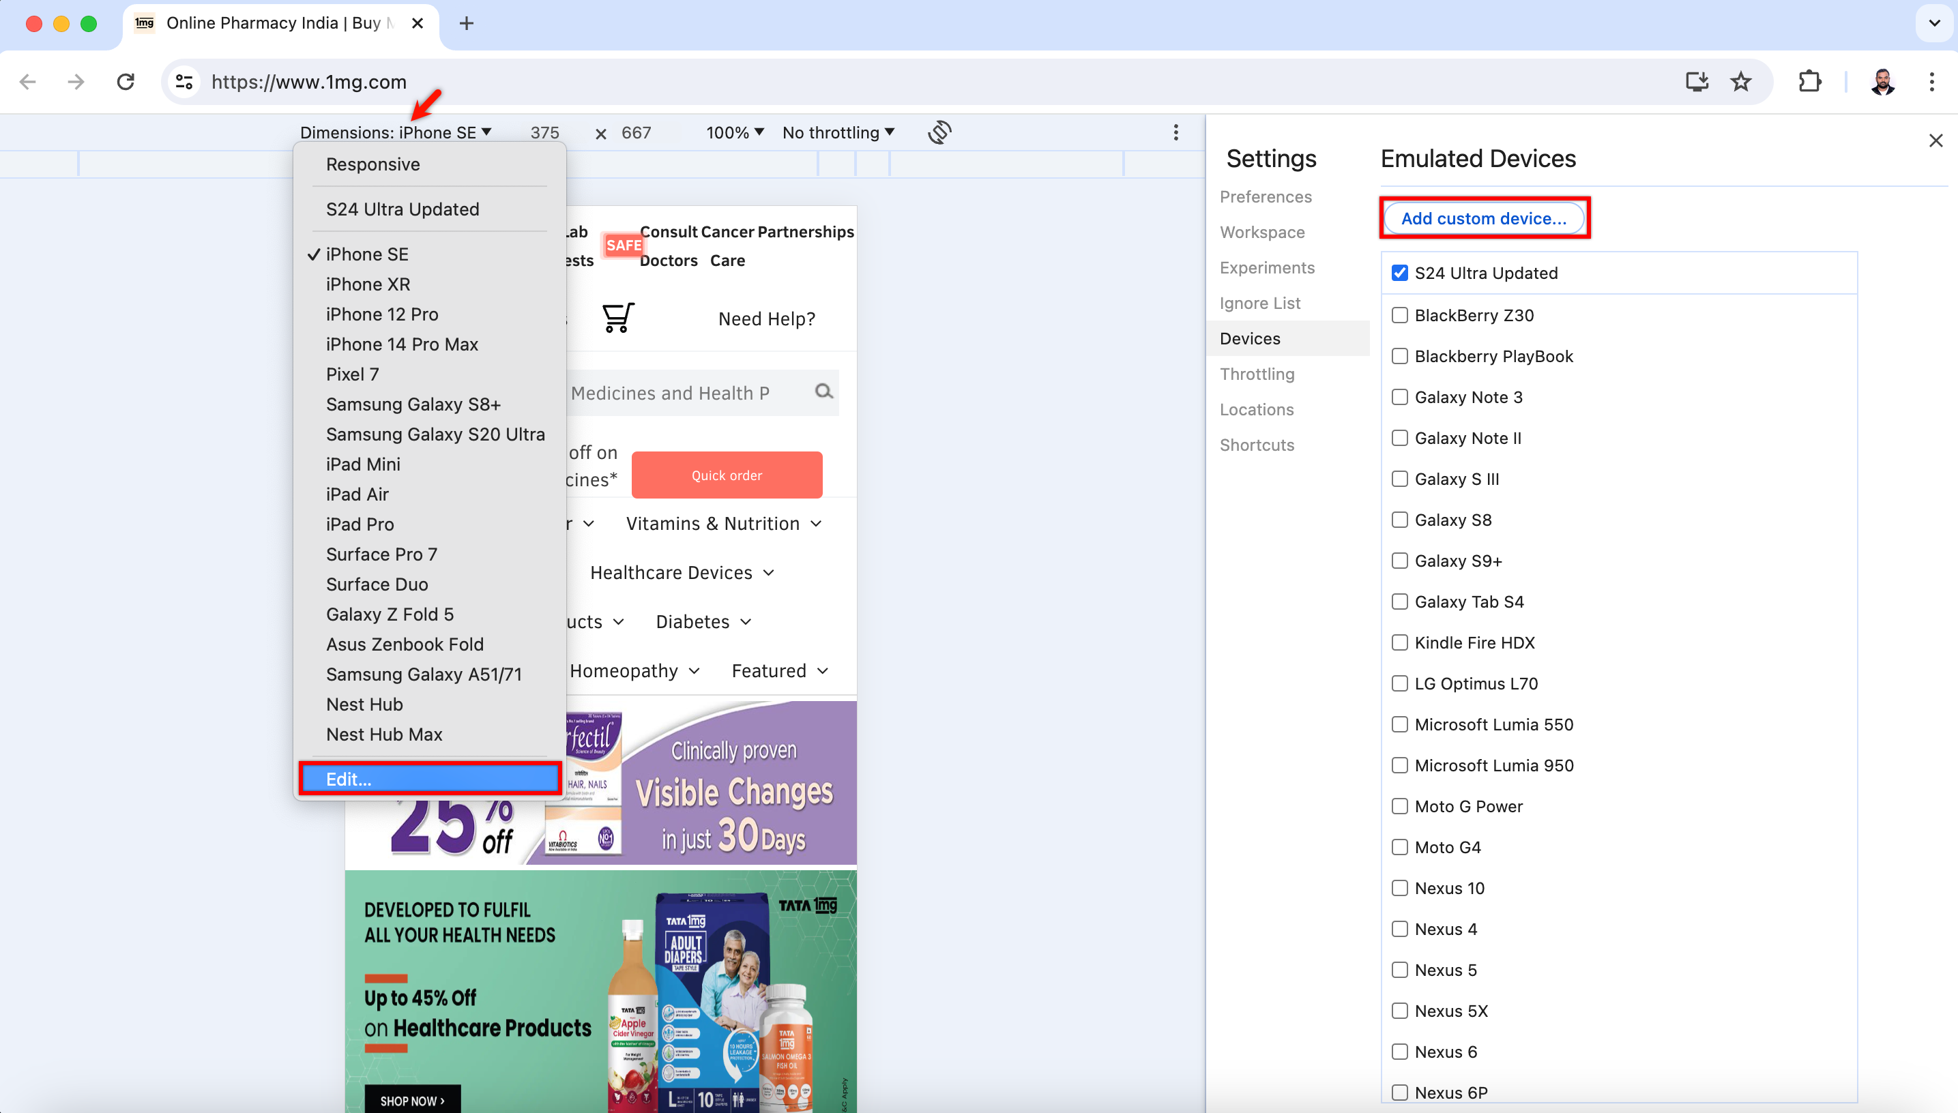Open the No throttling dropdown
This screenshot has height=1113, width=1958.
coord(837,132)
